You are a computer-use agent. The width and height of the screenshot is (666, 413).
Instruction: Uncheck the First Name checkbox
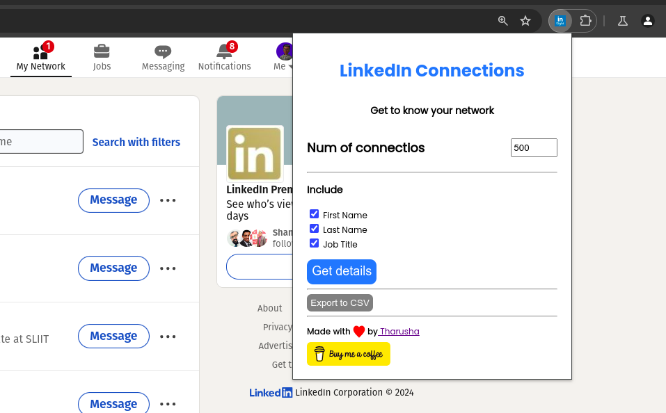click(x=315, y=214)
